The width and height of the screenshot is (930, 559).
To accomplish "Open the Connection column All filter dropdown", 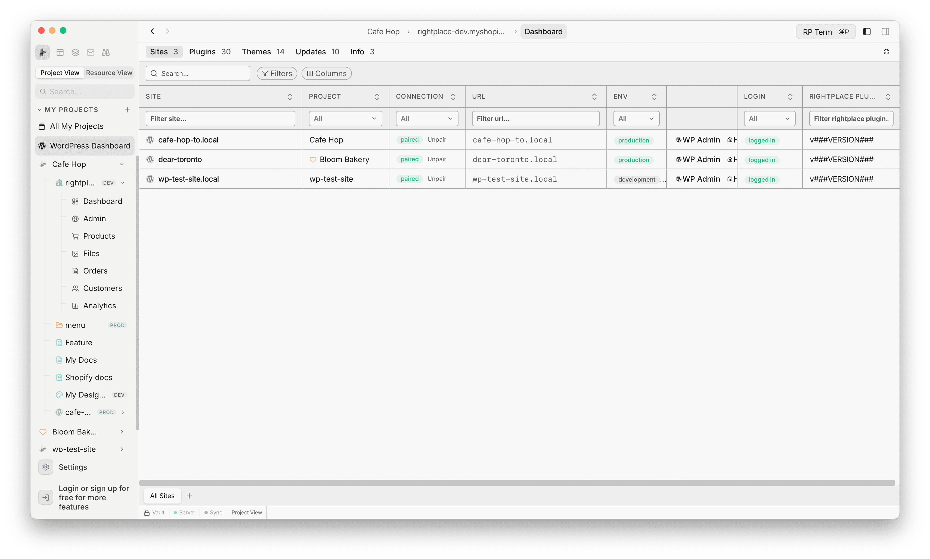I will (426, 118).
